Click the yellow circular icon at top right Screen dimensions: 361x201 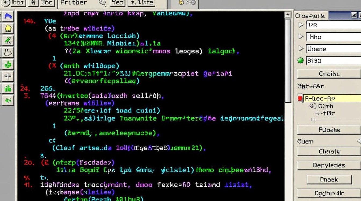click(181, 3)
